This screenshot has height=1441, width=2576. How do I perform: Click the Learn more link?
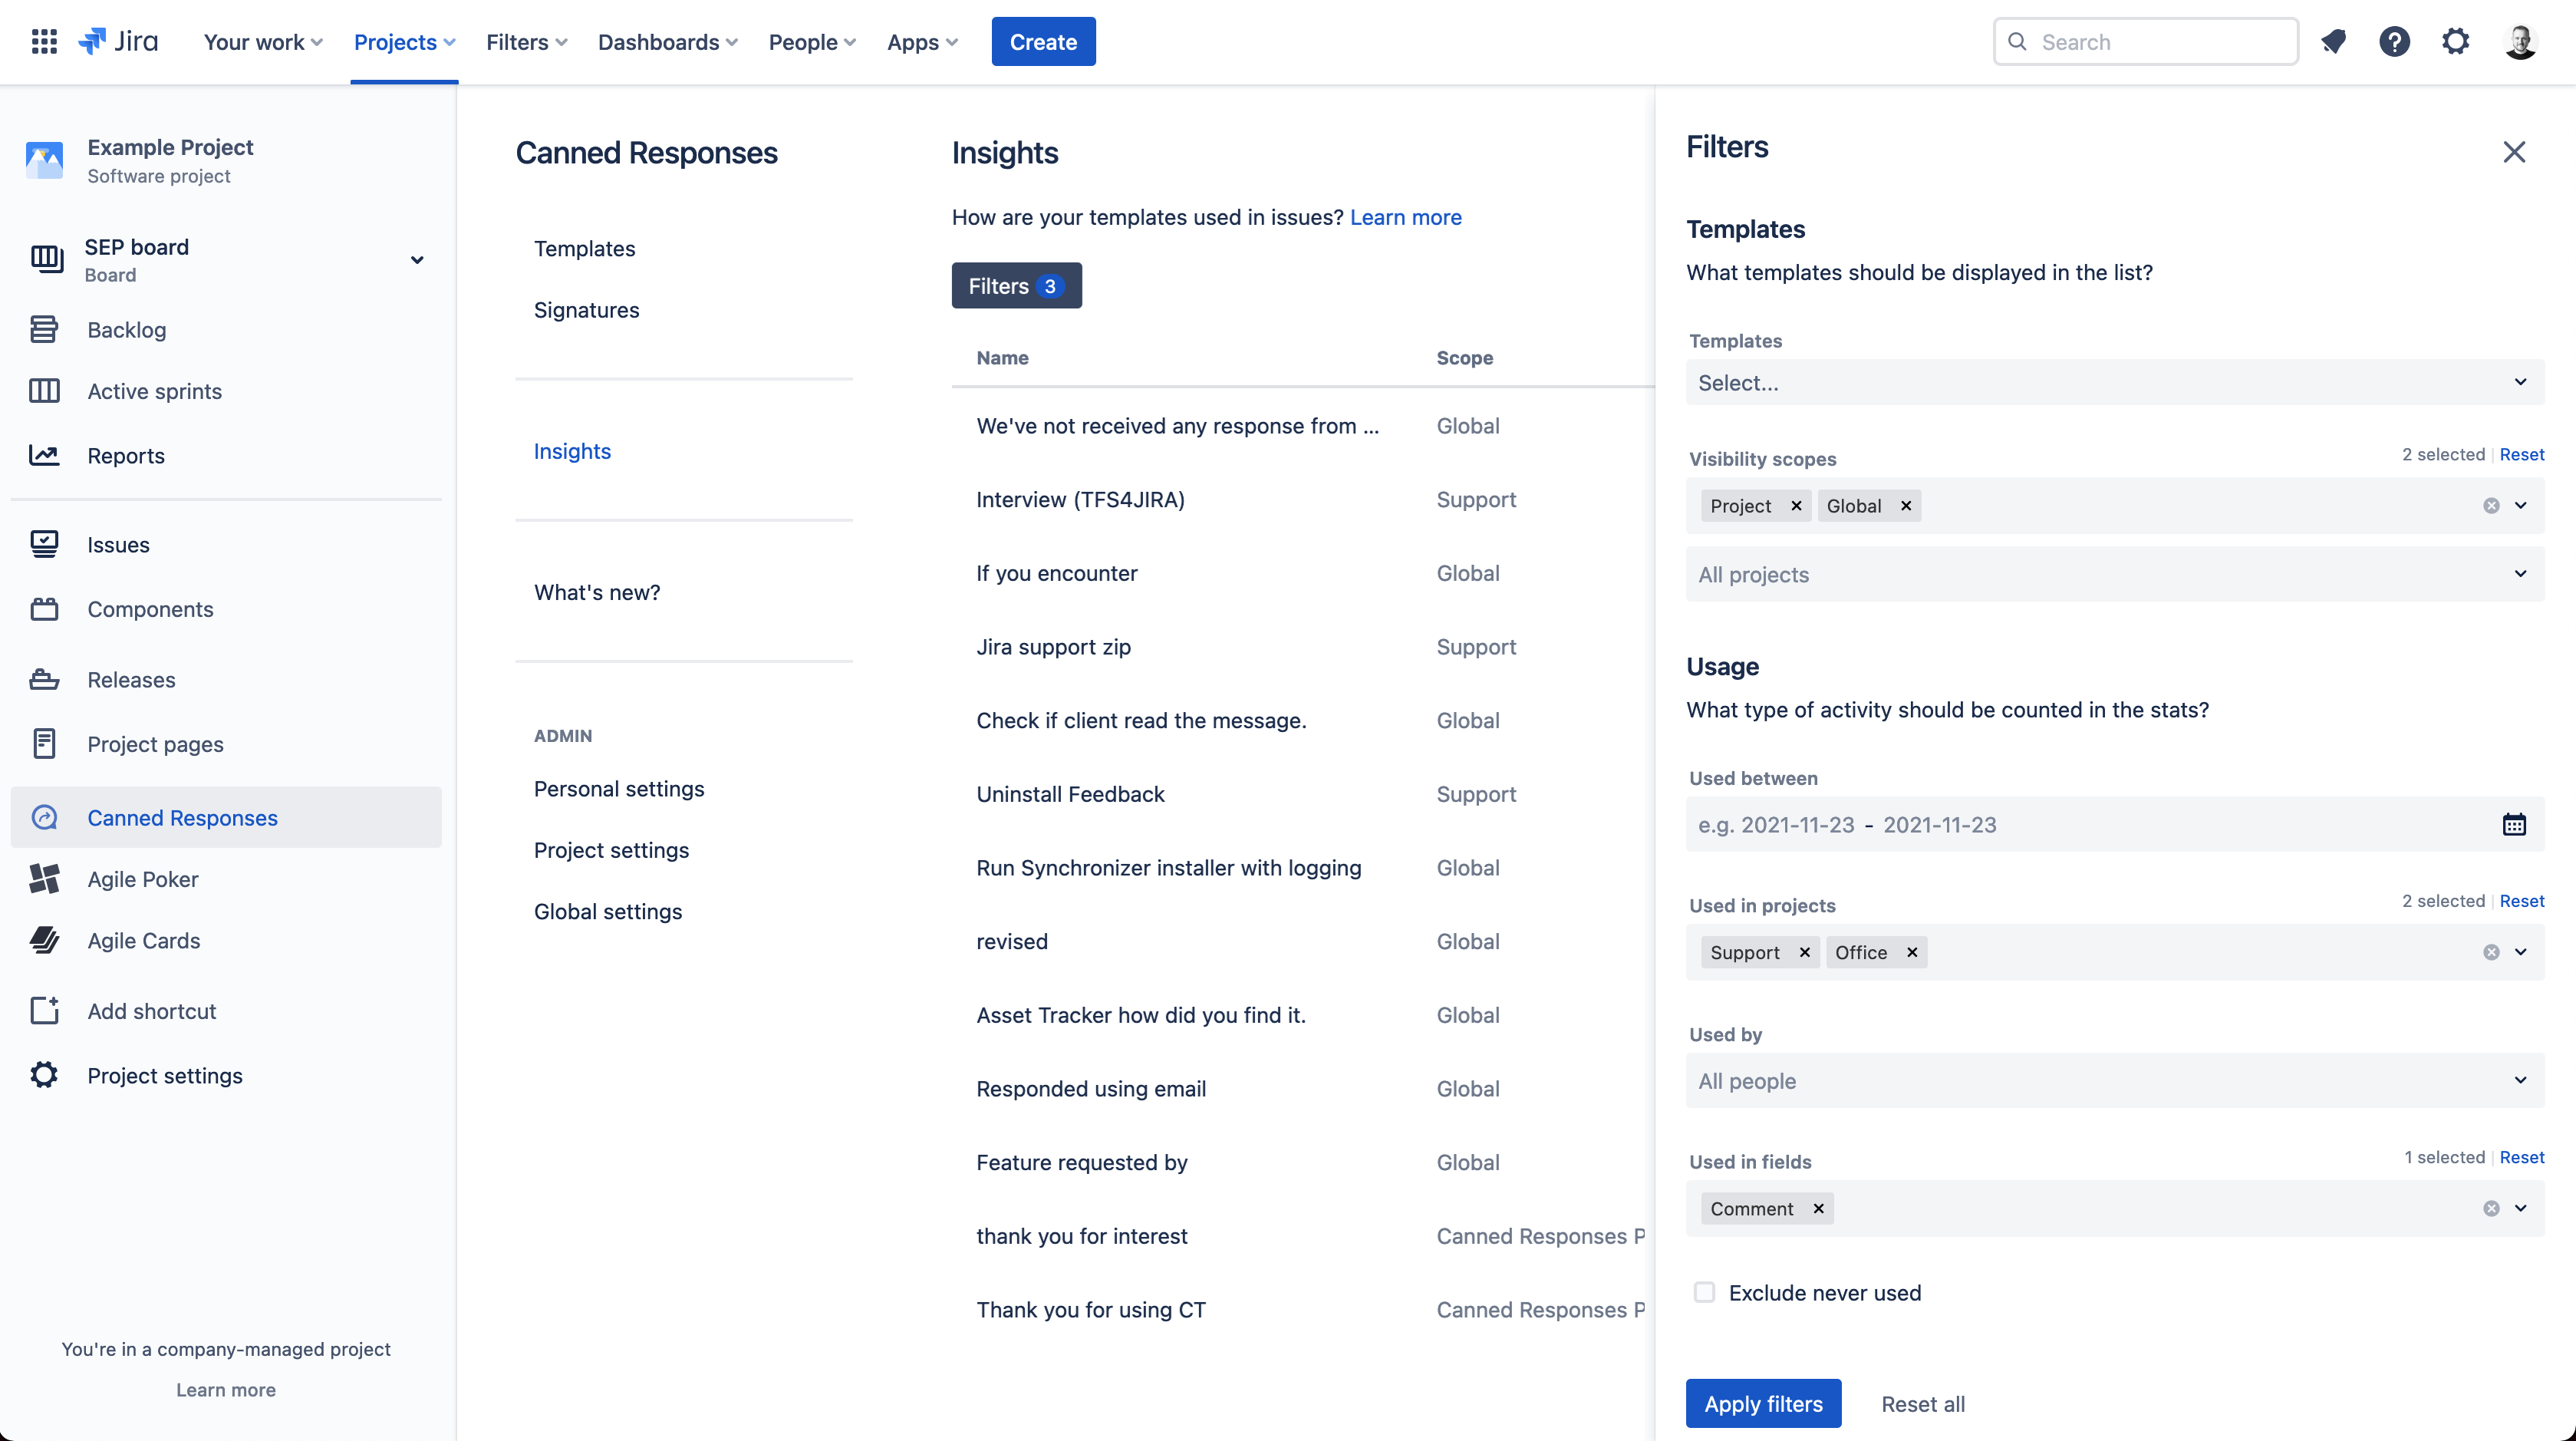click(1407, 216)
